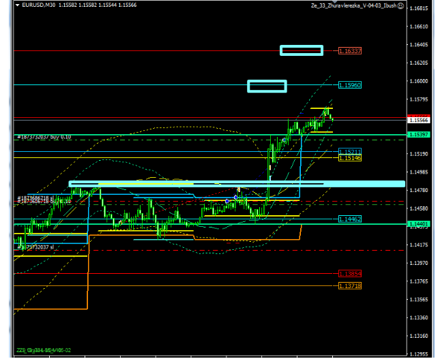This screenshot has height=361, width=438.
Task: Select the cyan 1.14462 price tag
Action: click(350, 219)
